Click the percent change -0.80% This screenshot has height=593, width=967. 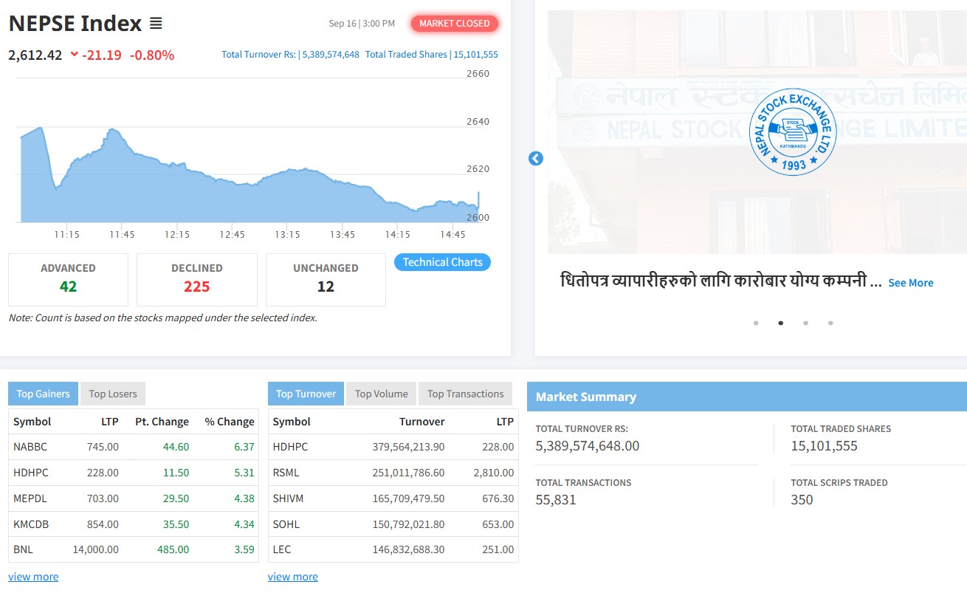click(152, 55)
